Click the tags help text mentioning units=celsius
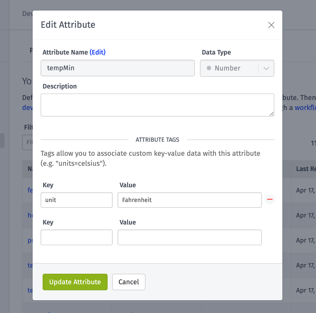This screenshot has height=313, width=316. (x=150, y=158)
